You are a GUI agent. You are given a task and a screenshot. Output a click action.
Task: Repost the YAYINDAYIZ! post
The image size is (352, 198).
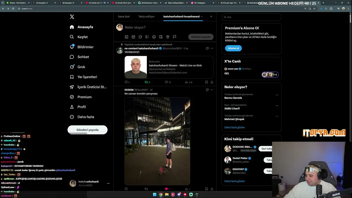(x=147, y=82)
